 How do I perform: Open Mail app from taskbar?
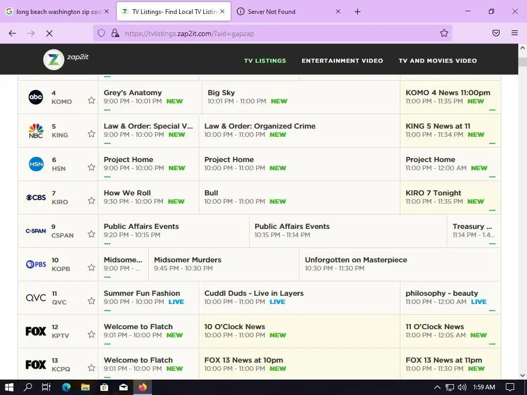pyautogui.click(x=124, y=387)
